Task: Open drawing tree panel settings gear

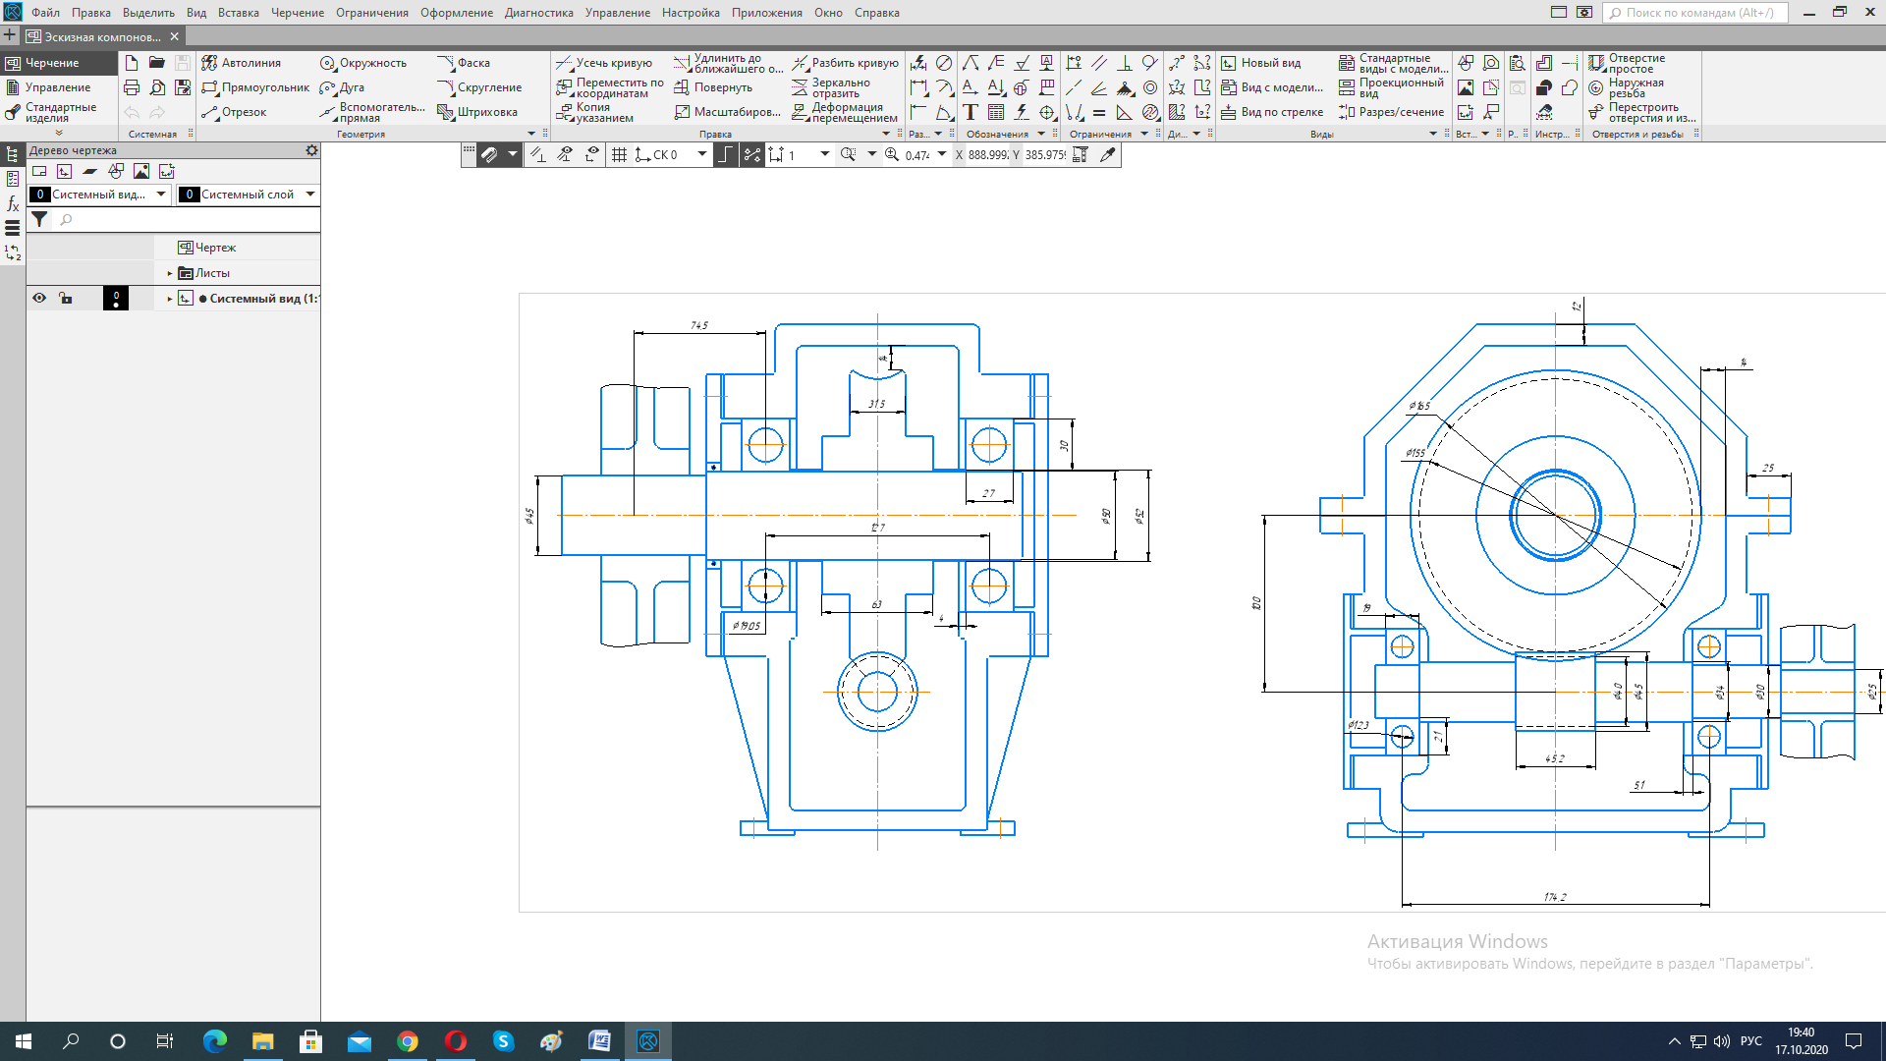Action: click(311, 150)
